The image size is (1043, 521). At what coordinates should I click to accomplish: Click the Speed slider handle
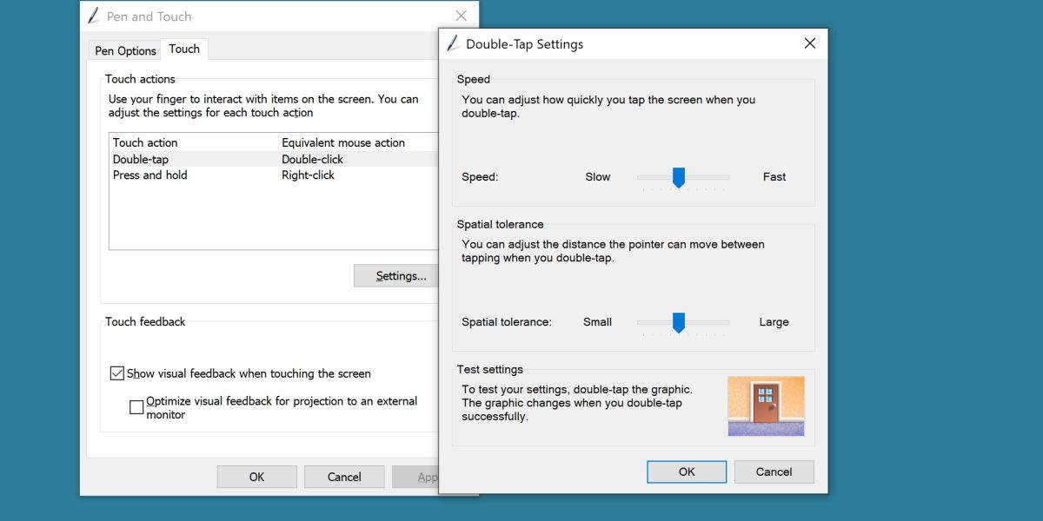(679, 177)
